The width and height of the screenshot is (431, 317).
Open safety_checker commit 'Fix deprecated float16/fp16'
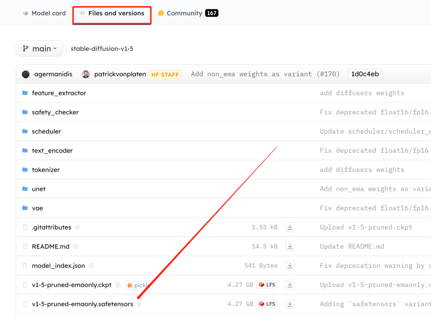(374, 112)
